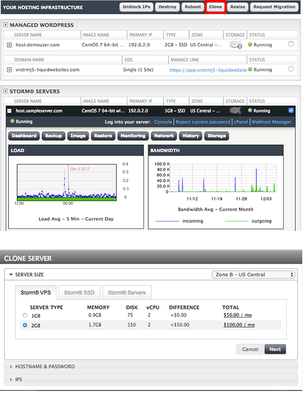The height and width of the screenshot is (393, 306).
Task: Click Next in Clone Server
Action: [x=275, y=349]
